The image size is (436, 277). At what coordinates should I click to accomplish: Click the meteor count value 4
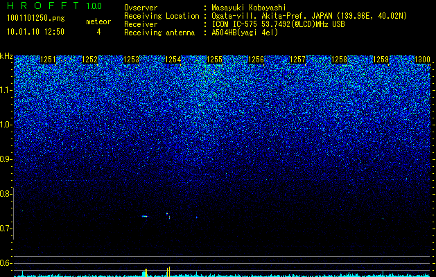(x=98, y=32)
